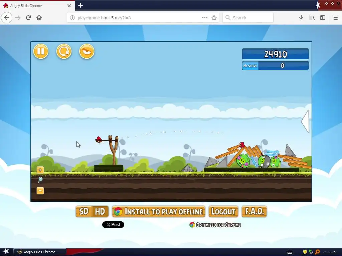This screenshot has width=342, height=256.
Task: Select the red bird on the slingshot
Action: point(99,140)
